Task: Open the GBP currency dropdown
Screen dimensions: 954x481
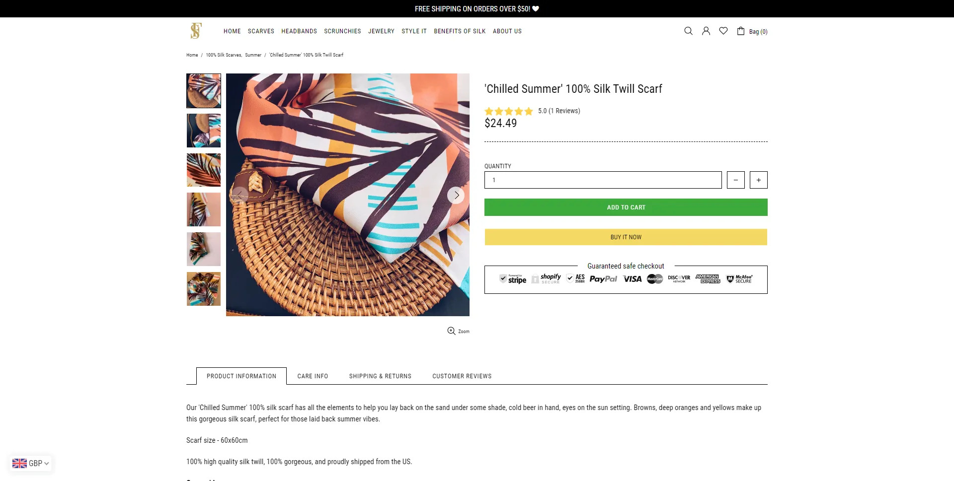Action: [31, 463]
